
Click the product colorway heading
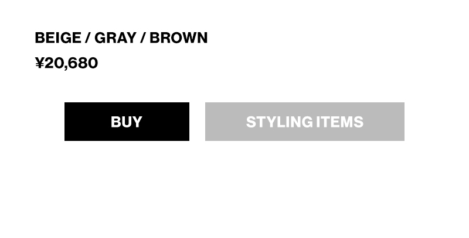coord(121,38)
